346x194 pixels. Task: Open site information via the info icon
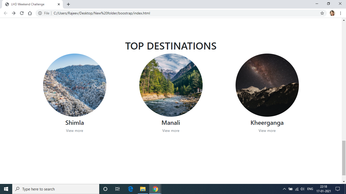pyautogui.click(x=41, y=13)
